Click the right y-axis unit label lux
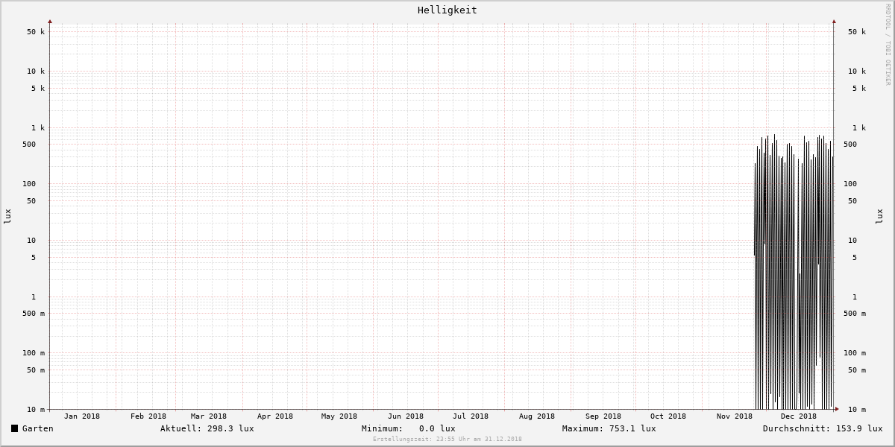This screenshot has width=895, height=447. tap(879, 216)
